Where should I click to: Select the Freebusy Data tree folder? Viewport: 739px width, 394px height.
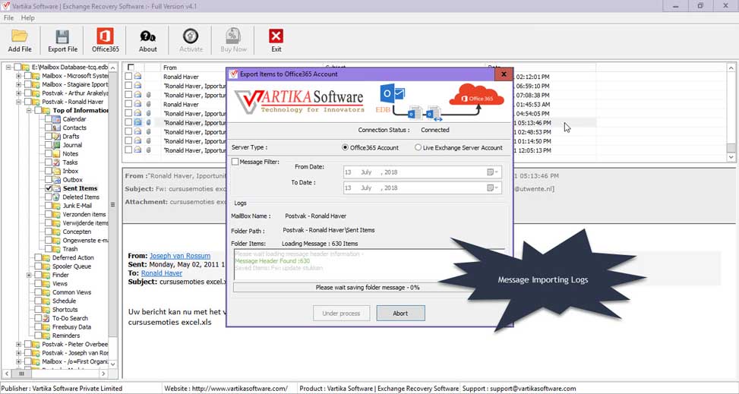[71, 327]
